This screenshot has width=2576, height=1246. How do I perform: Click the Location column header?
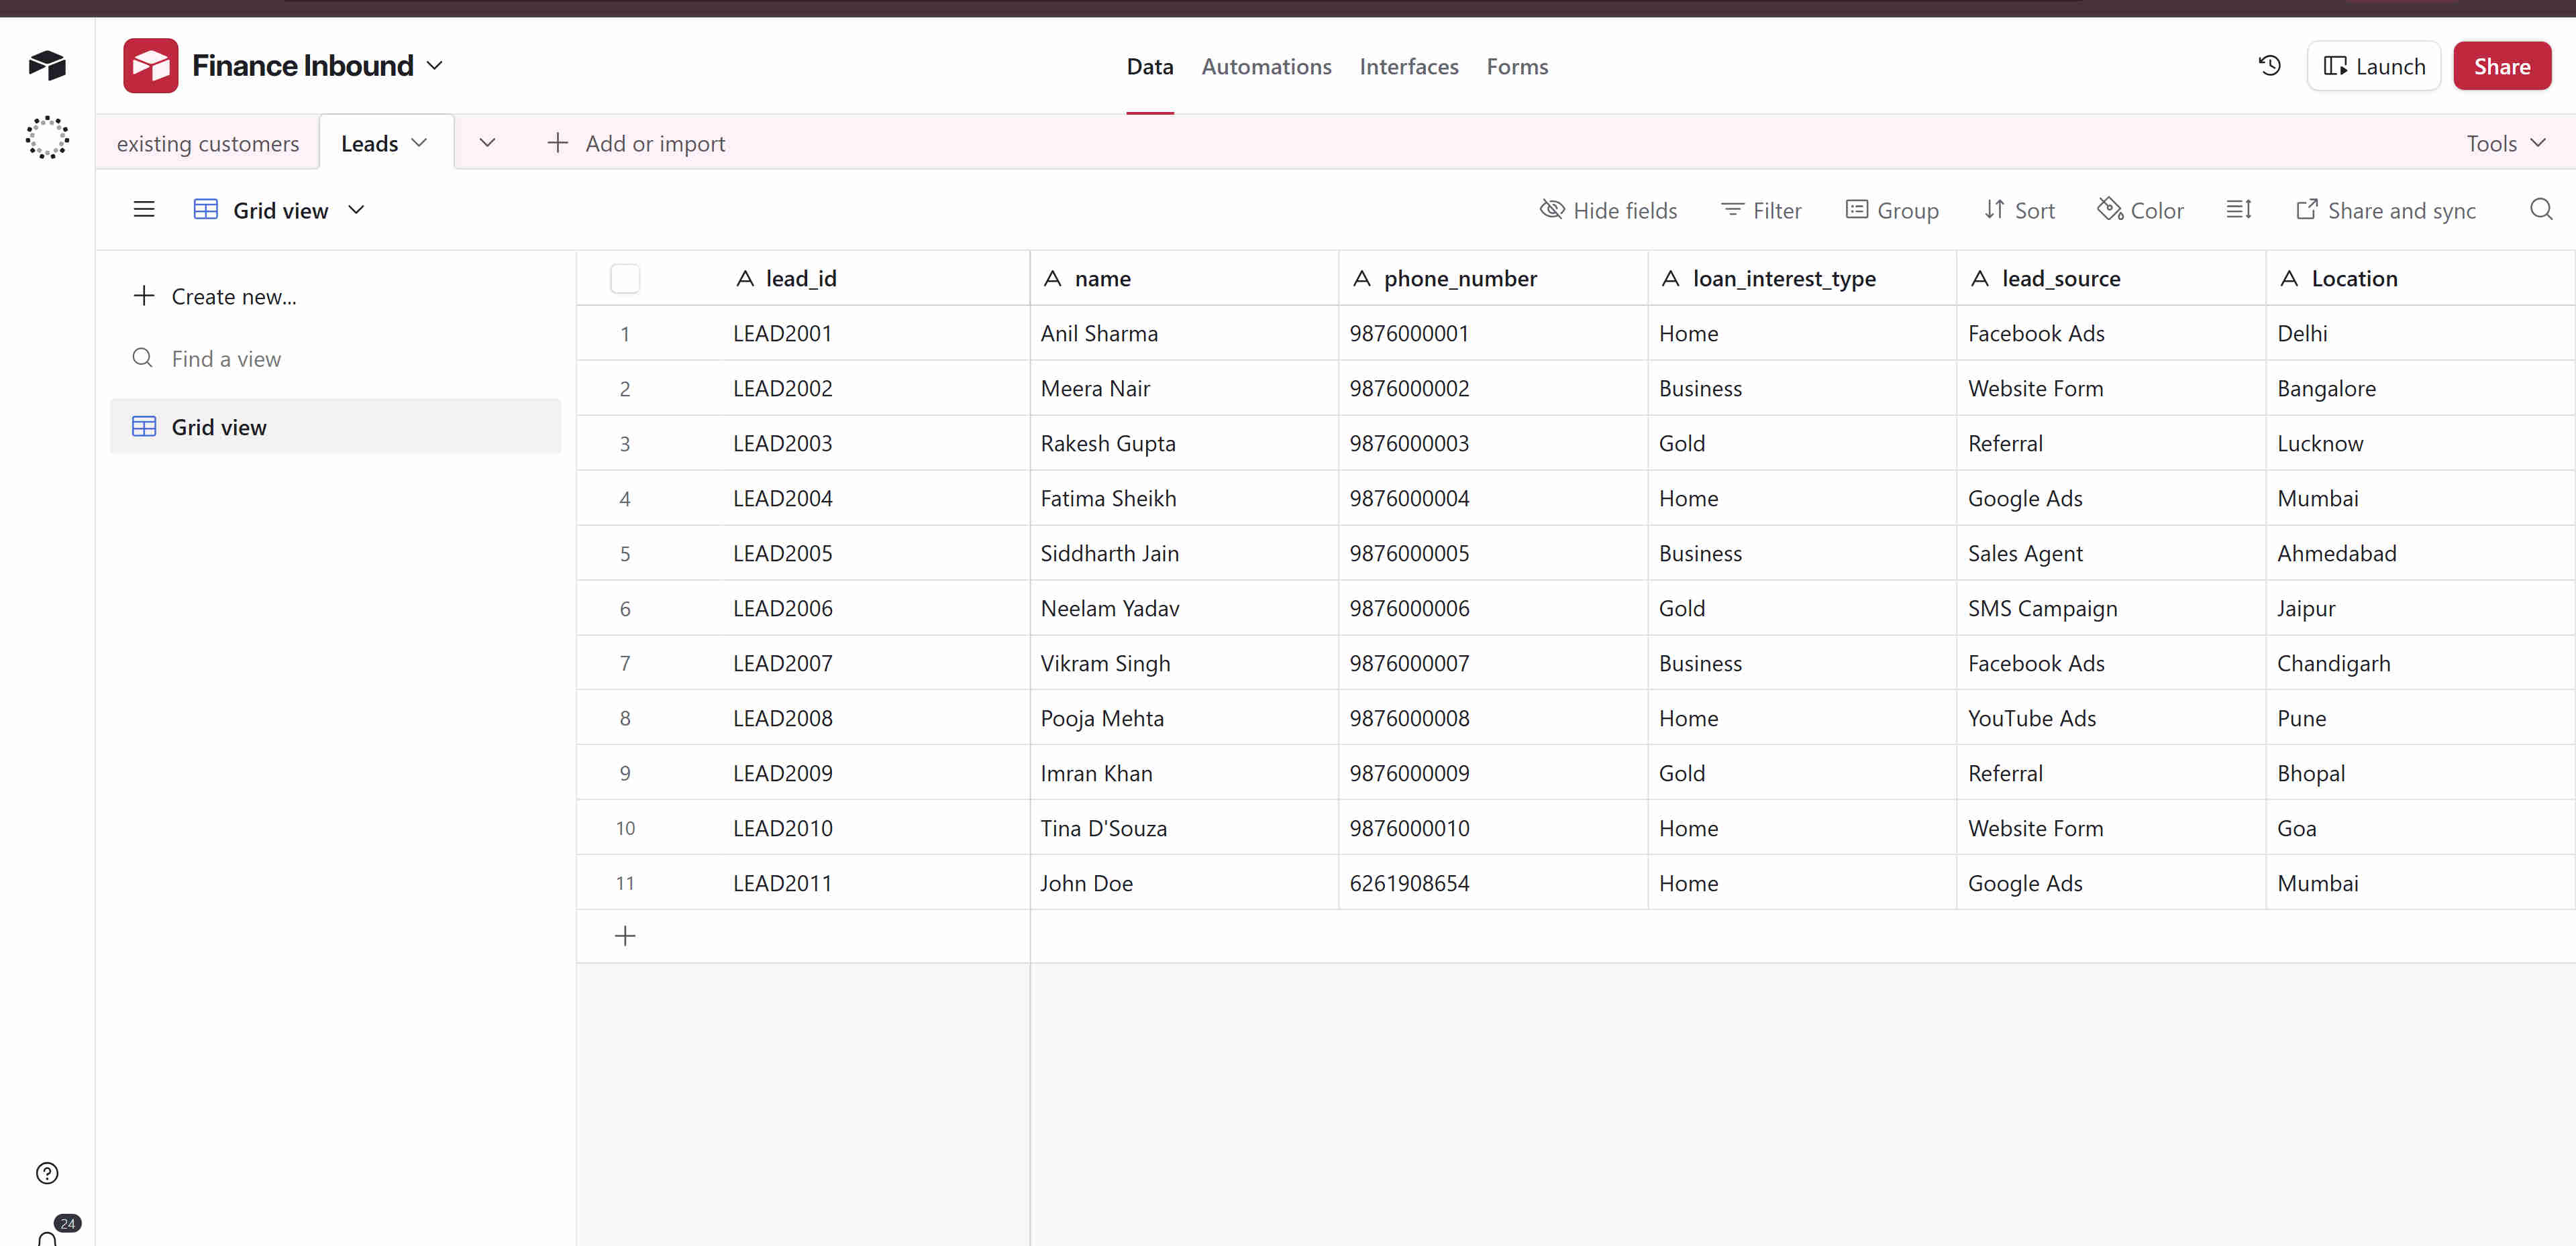coord(2420,279)
